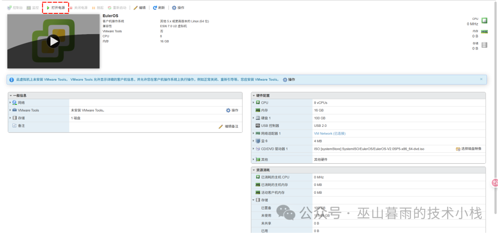Click the 网络适配器 1 adapter icon

[x=258, y=133]
